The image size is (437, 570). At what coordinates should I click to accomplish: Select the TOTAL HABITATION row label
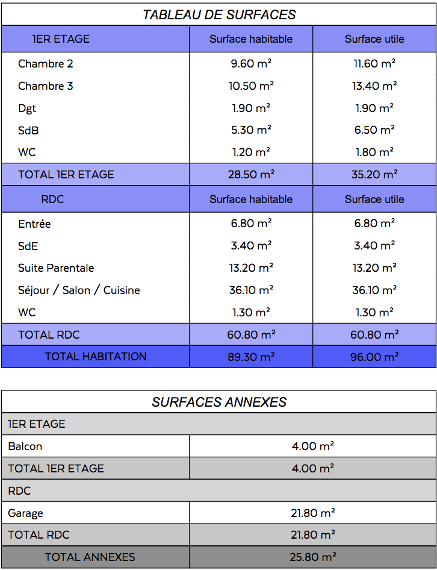tap(95, 357)
